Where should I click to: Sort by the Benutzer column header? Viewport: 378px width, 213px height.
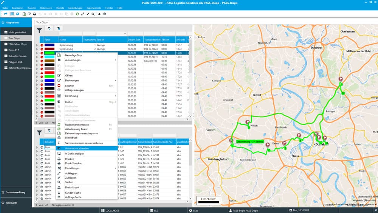[x=50, y=142]
